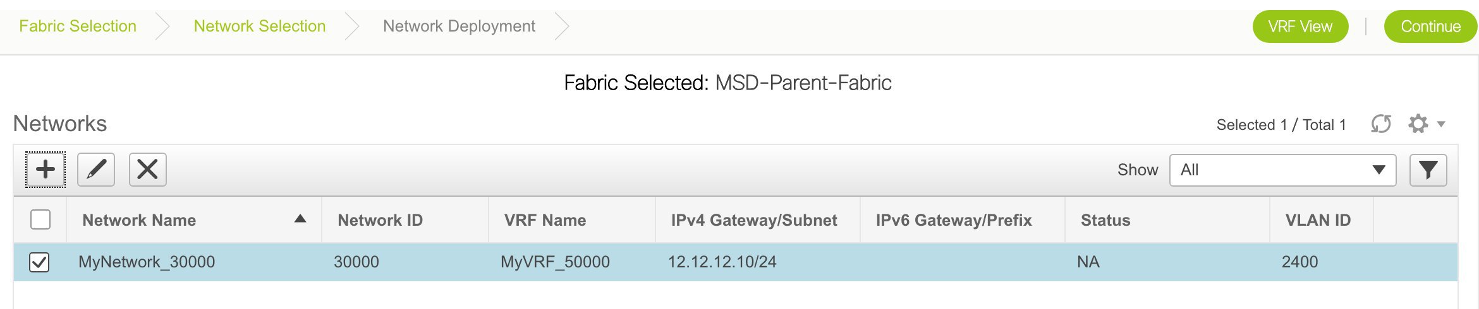
Task: Click chevron after Network Deployment breadcrumb
Action: (562, 26)
